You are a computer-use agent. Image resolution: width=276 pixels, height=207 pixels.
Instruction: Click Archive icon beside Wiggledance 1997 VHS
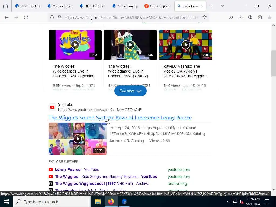pyautogui.click(x=51, y=184)
